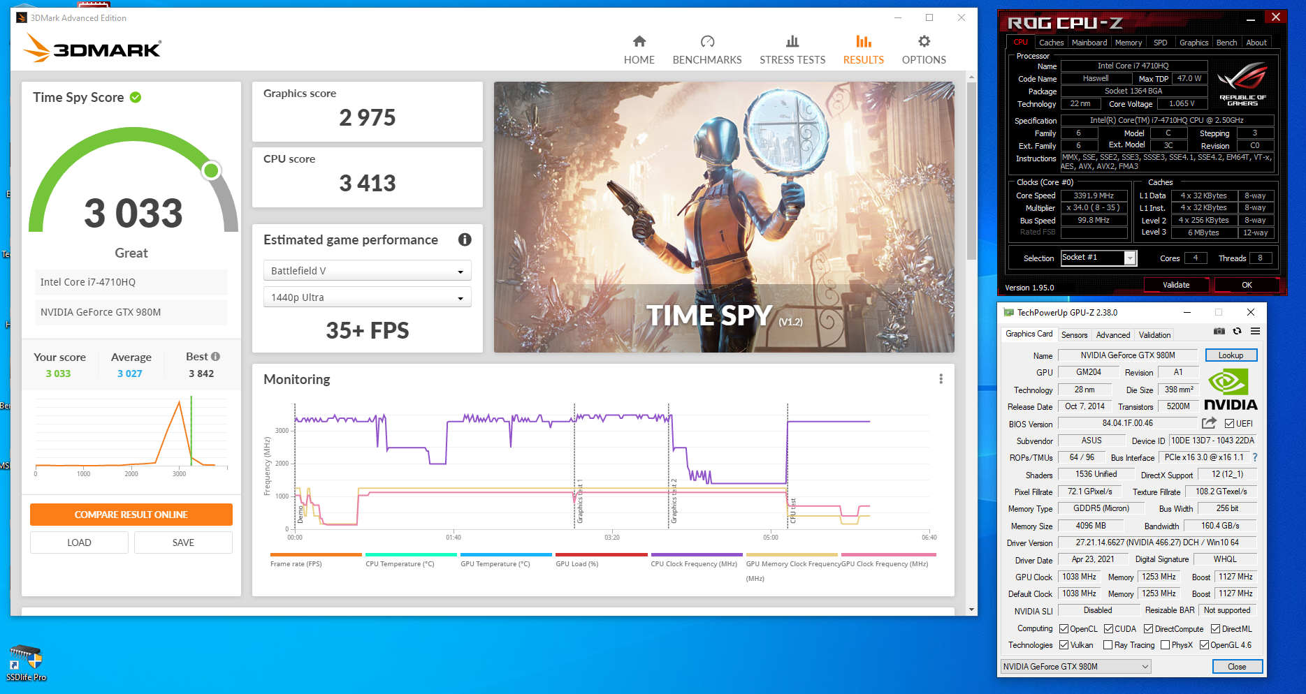This screenshot has height=694, width=1306.
Task: Click the GPU-Z refresh icon
Action: (1238, 331)
